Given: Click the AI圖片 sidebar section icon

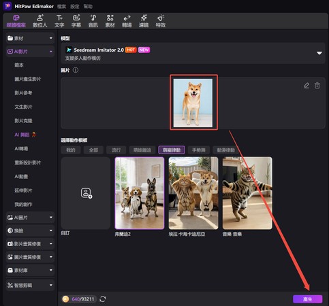Looking at the screenshot, I should 10,218.
